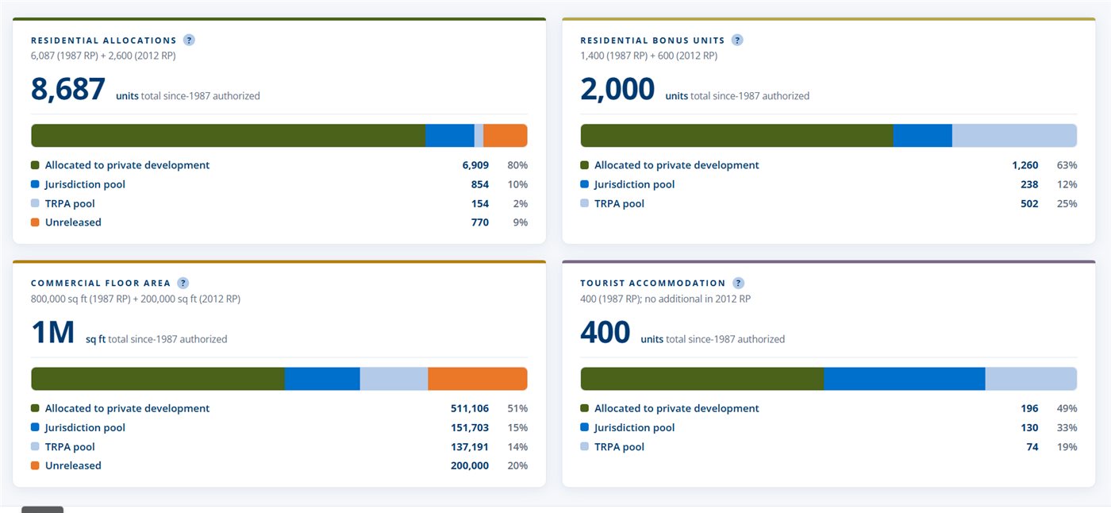
Task: Select the green segment of the Tourist Accommodation bar
Action: tap(702, 379)
